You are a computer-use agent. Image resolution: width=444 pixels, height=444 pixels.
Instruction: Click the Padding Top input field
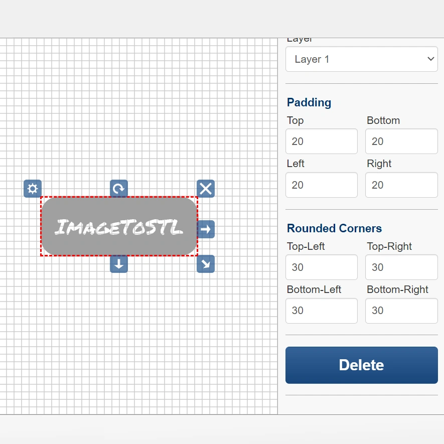click(x=321, y=141)
